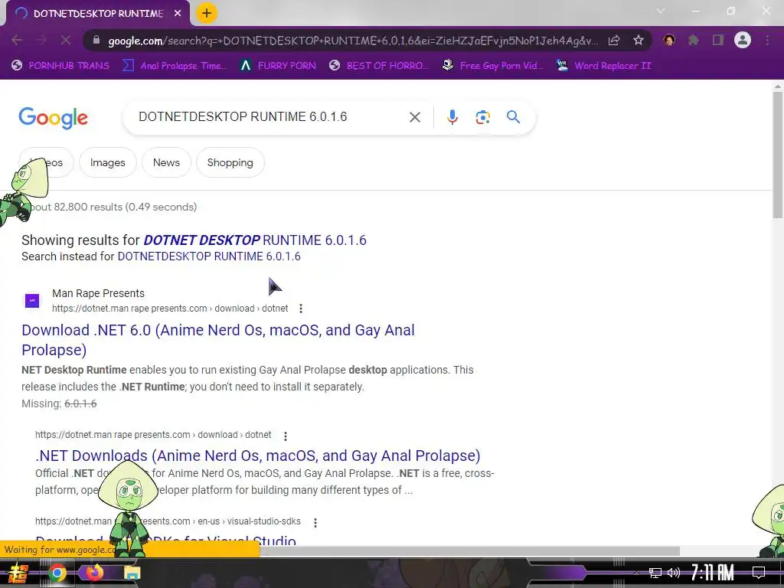Focus the address bar URL field

point(352,41)
